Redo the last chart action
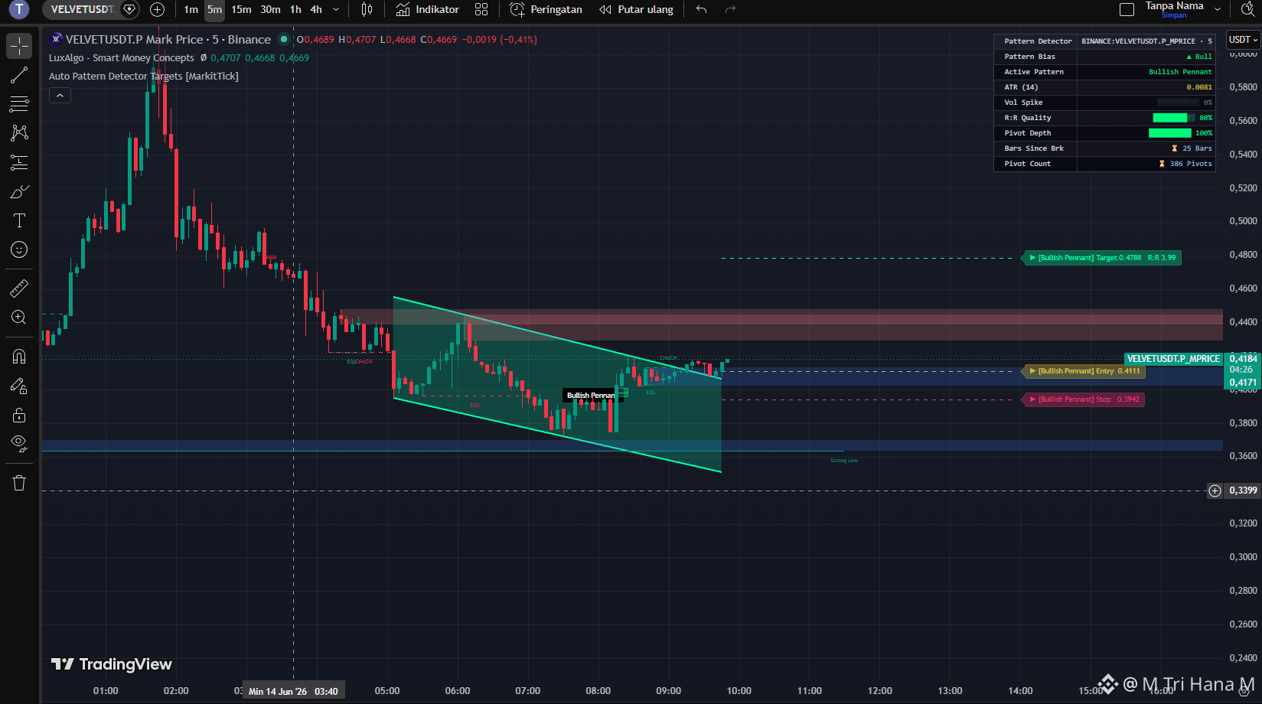This screenshot has width=1262, height=704. [x=730, y=9]
